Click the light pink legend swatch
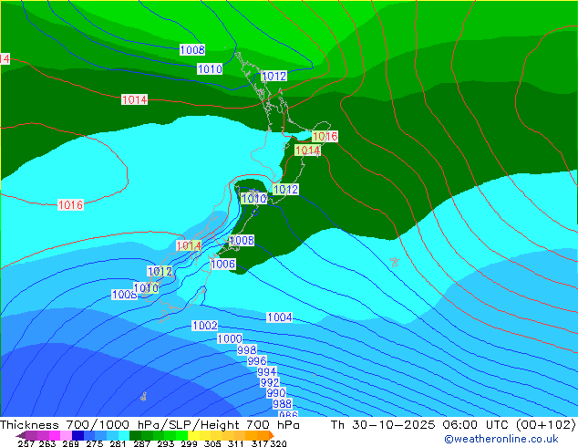This screenshot has width=578, height=447. 66,435
